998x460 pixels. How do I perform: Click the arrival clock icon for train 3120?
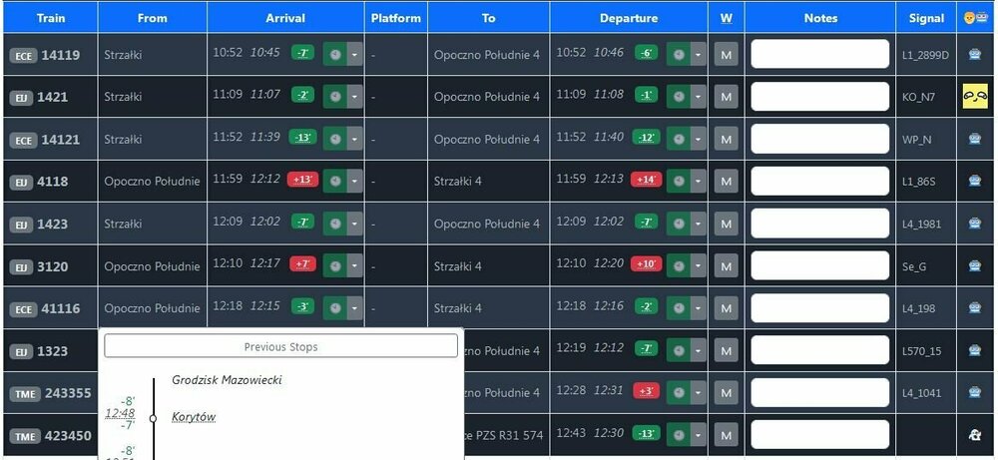pyautogui.click(x=335, y=265)
